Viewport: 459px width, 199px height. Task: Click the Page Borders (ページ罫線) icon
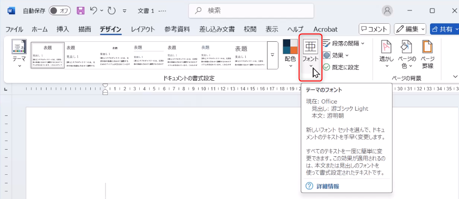[428, 53]
